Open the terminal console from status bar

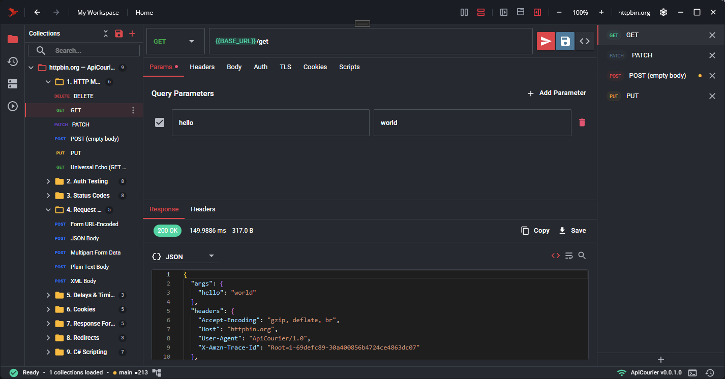pos(692,373)
